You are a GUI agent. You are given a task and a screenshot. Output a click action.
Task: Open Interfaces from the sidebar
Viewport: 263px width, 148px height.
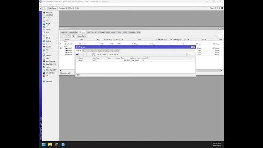[49, 18]
